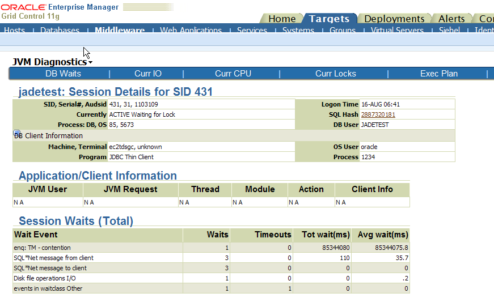The width and height of the screenshot is (494, 302).
Task: Select the Targets tab
Action: pos(329,19)
